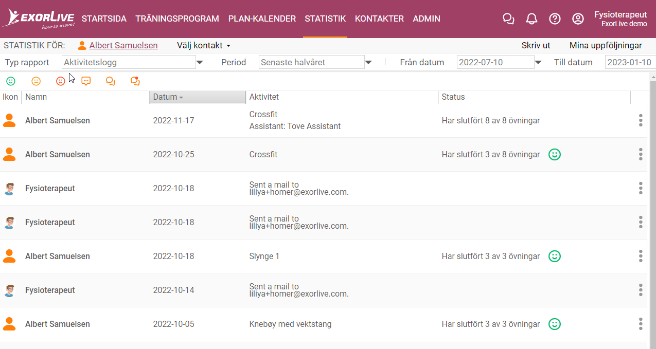Expand the Period dropdown arrow
This screenshot has height=349, width=656.
368,63
